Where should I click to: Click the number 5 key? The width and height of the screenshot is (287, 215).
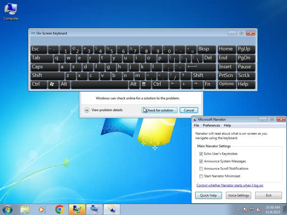111,50
